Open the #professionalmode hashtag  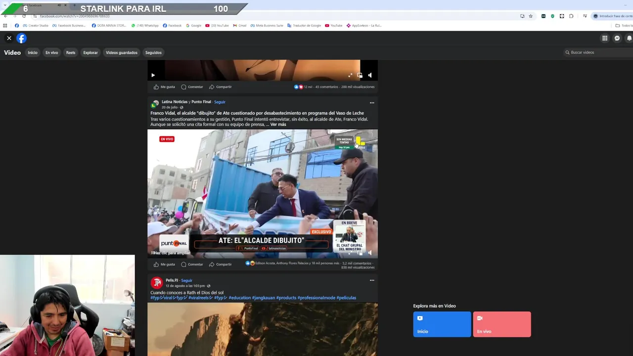[316, 298]
